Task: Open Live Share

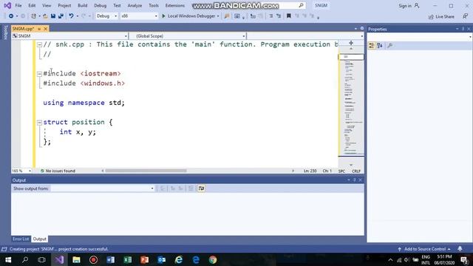Action: point(441,16)
